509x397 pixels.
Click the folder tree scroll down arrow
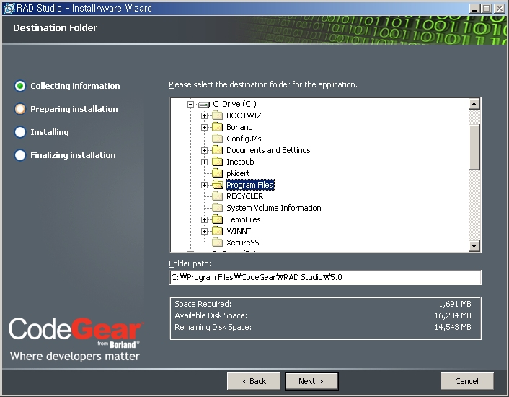click(x=474, y=246)
